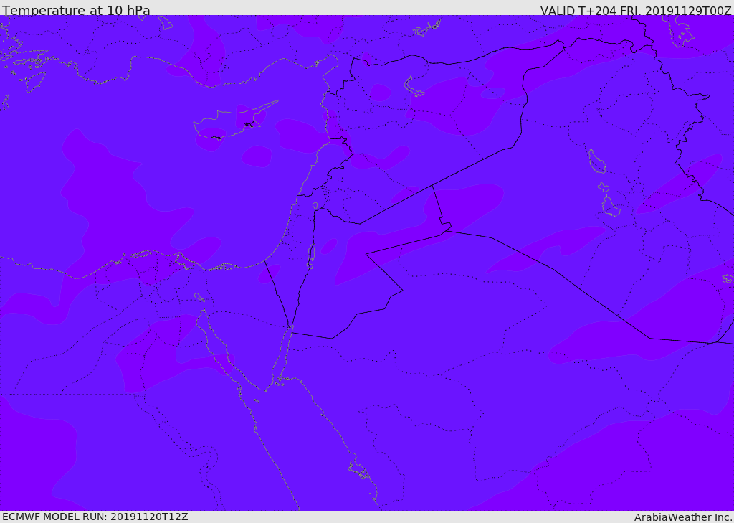This screenshot has height=523, width=734.
Task: Click the 'ArabiaWeather Inc' credit text
Action: point(682,517)
